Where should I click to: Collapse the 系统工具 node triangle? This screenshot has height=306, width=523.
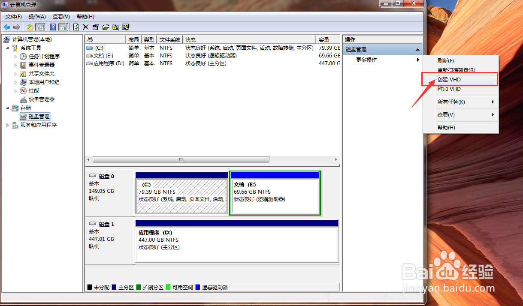tap(7, 48)
